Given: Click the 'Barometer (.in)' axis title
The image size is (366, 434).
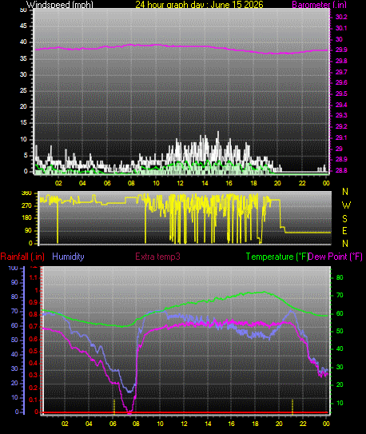Looking at the screenshot, I should [x=319, y=5].
